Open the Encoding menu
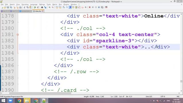This screenshot has height=103, width=183. pyautogui.click(x=25, y=5)
